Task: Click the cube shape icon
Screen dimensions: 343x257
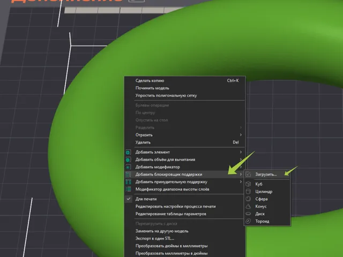Action: (x=248, y=184)
